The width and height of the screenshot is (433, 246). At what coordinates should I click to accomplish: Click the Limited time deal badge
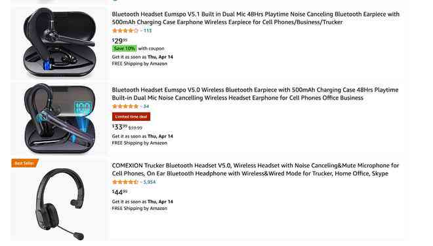tap(131, 116)
